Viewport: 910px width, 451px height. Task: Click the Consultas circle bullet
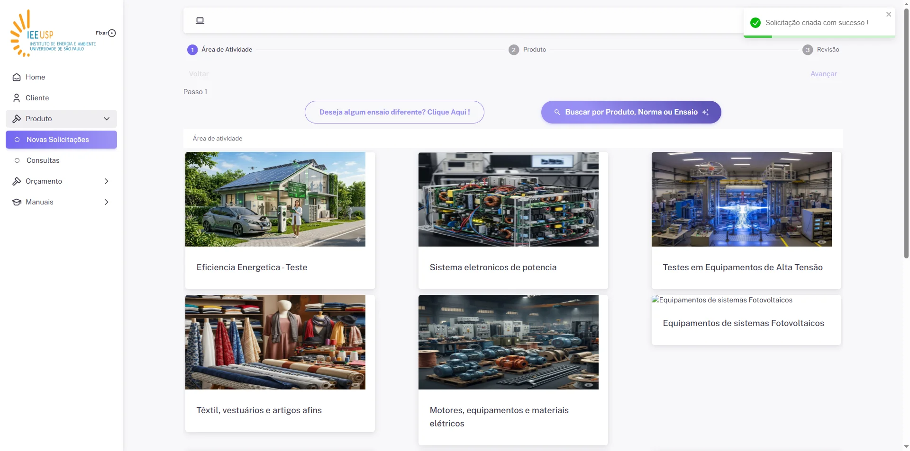coord(17,160)
